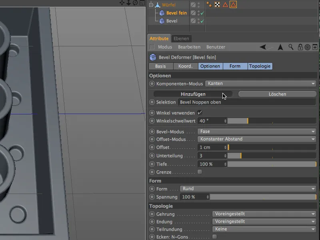Click the viewport toggle layout icon
The width and height of the screenshot is (320, 240).
[142, 3]
